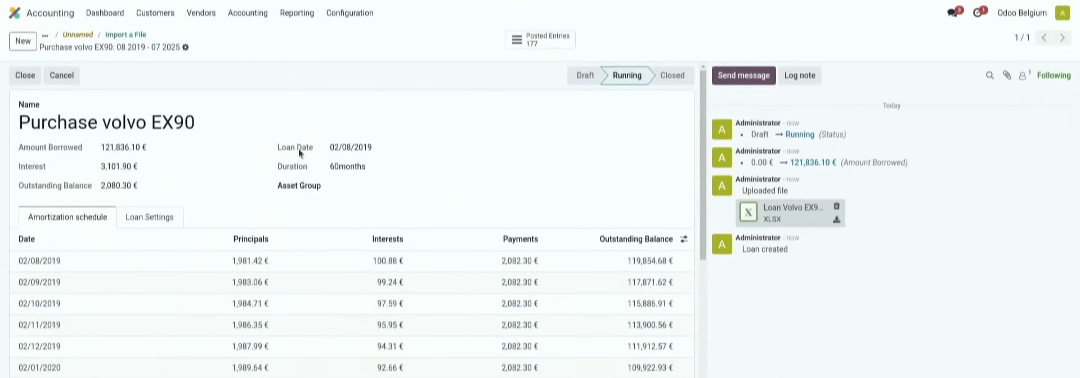The image size is (1080, 378).
Task: Sort by Payments column header
Action: tap(520, 239)
